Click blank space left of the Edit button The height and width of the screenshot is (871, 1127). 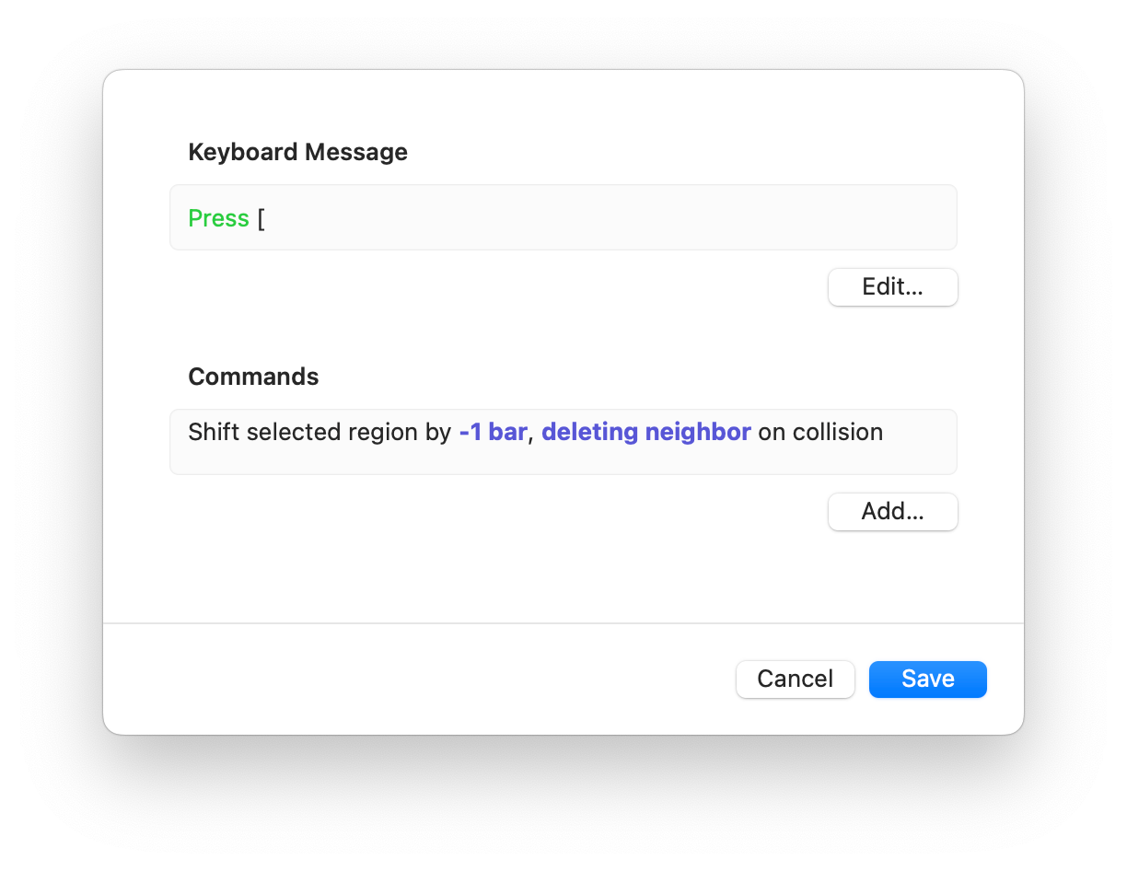(497, 287)
